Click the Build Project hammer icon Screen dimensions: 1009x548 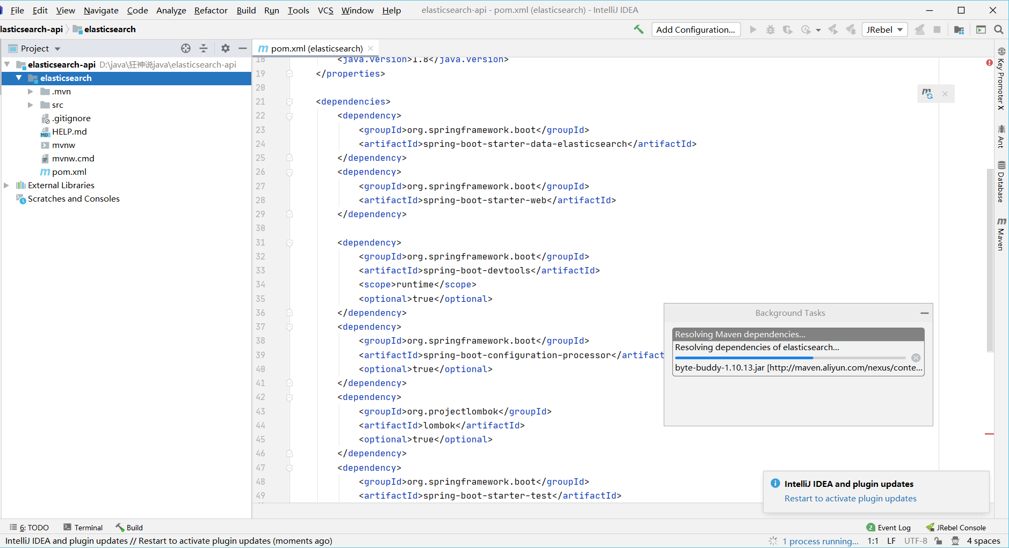(x=638, y=29)
